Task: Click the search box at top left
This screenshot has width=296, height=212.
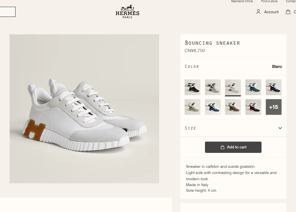Action: 7,12
